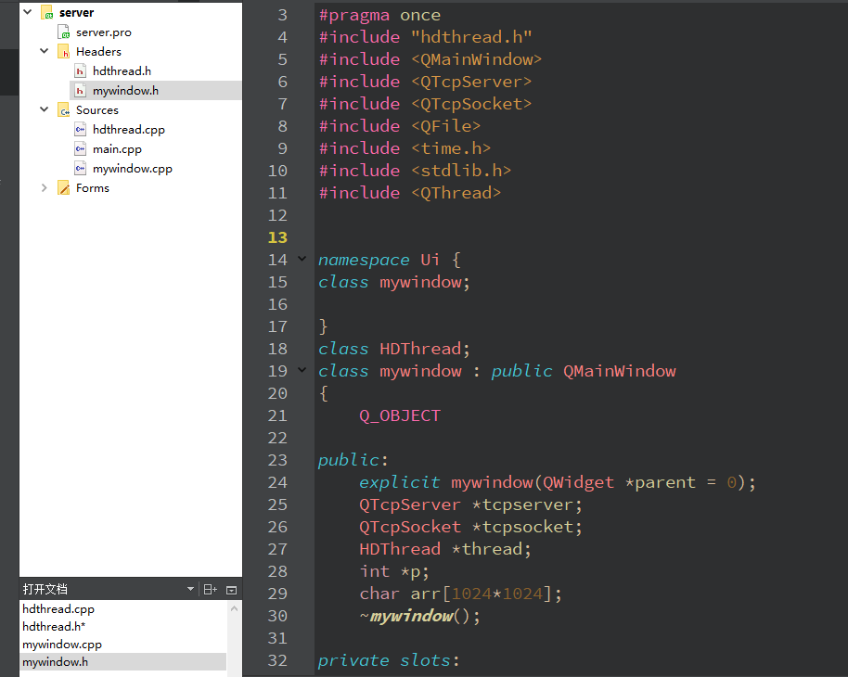This screenshot has height=677, width=848.
Task: Click the Headers folder icon
Action: 64,52
